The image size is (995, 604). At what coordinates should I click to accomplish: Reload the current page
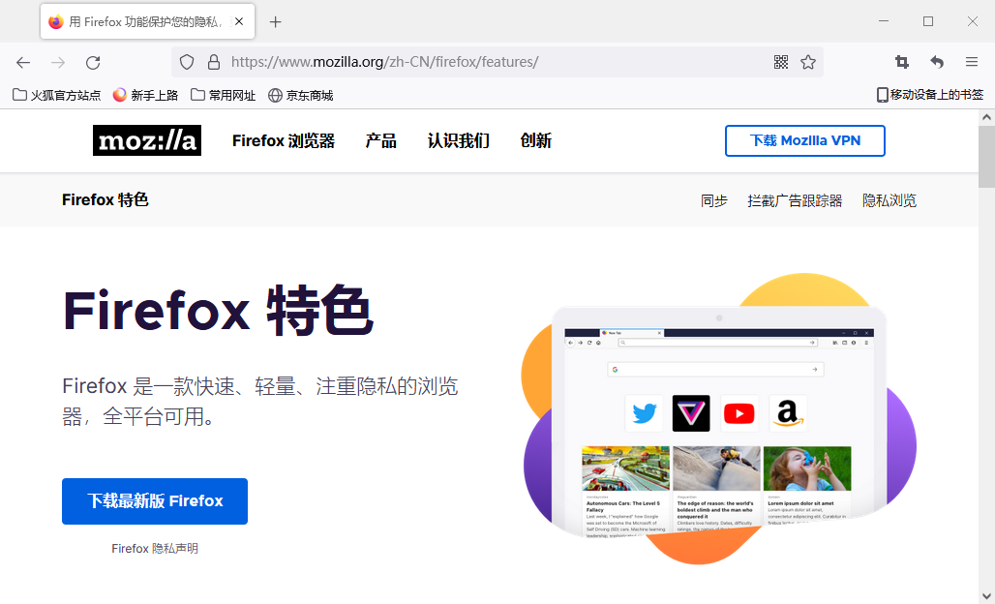point(93,62)
